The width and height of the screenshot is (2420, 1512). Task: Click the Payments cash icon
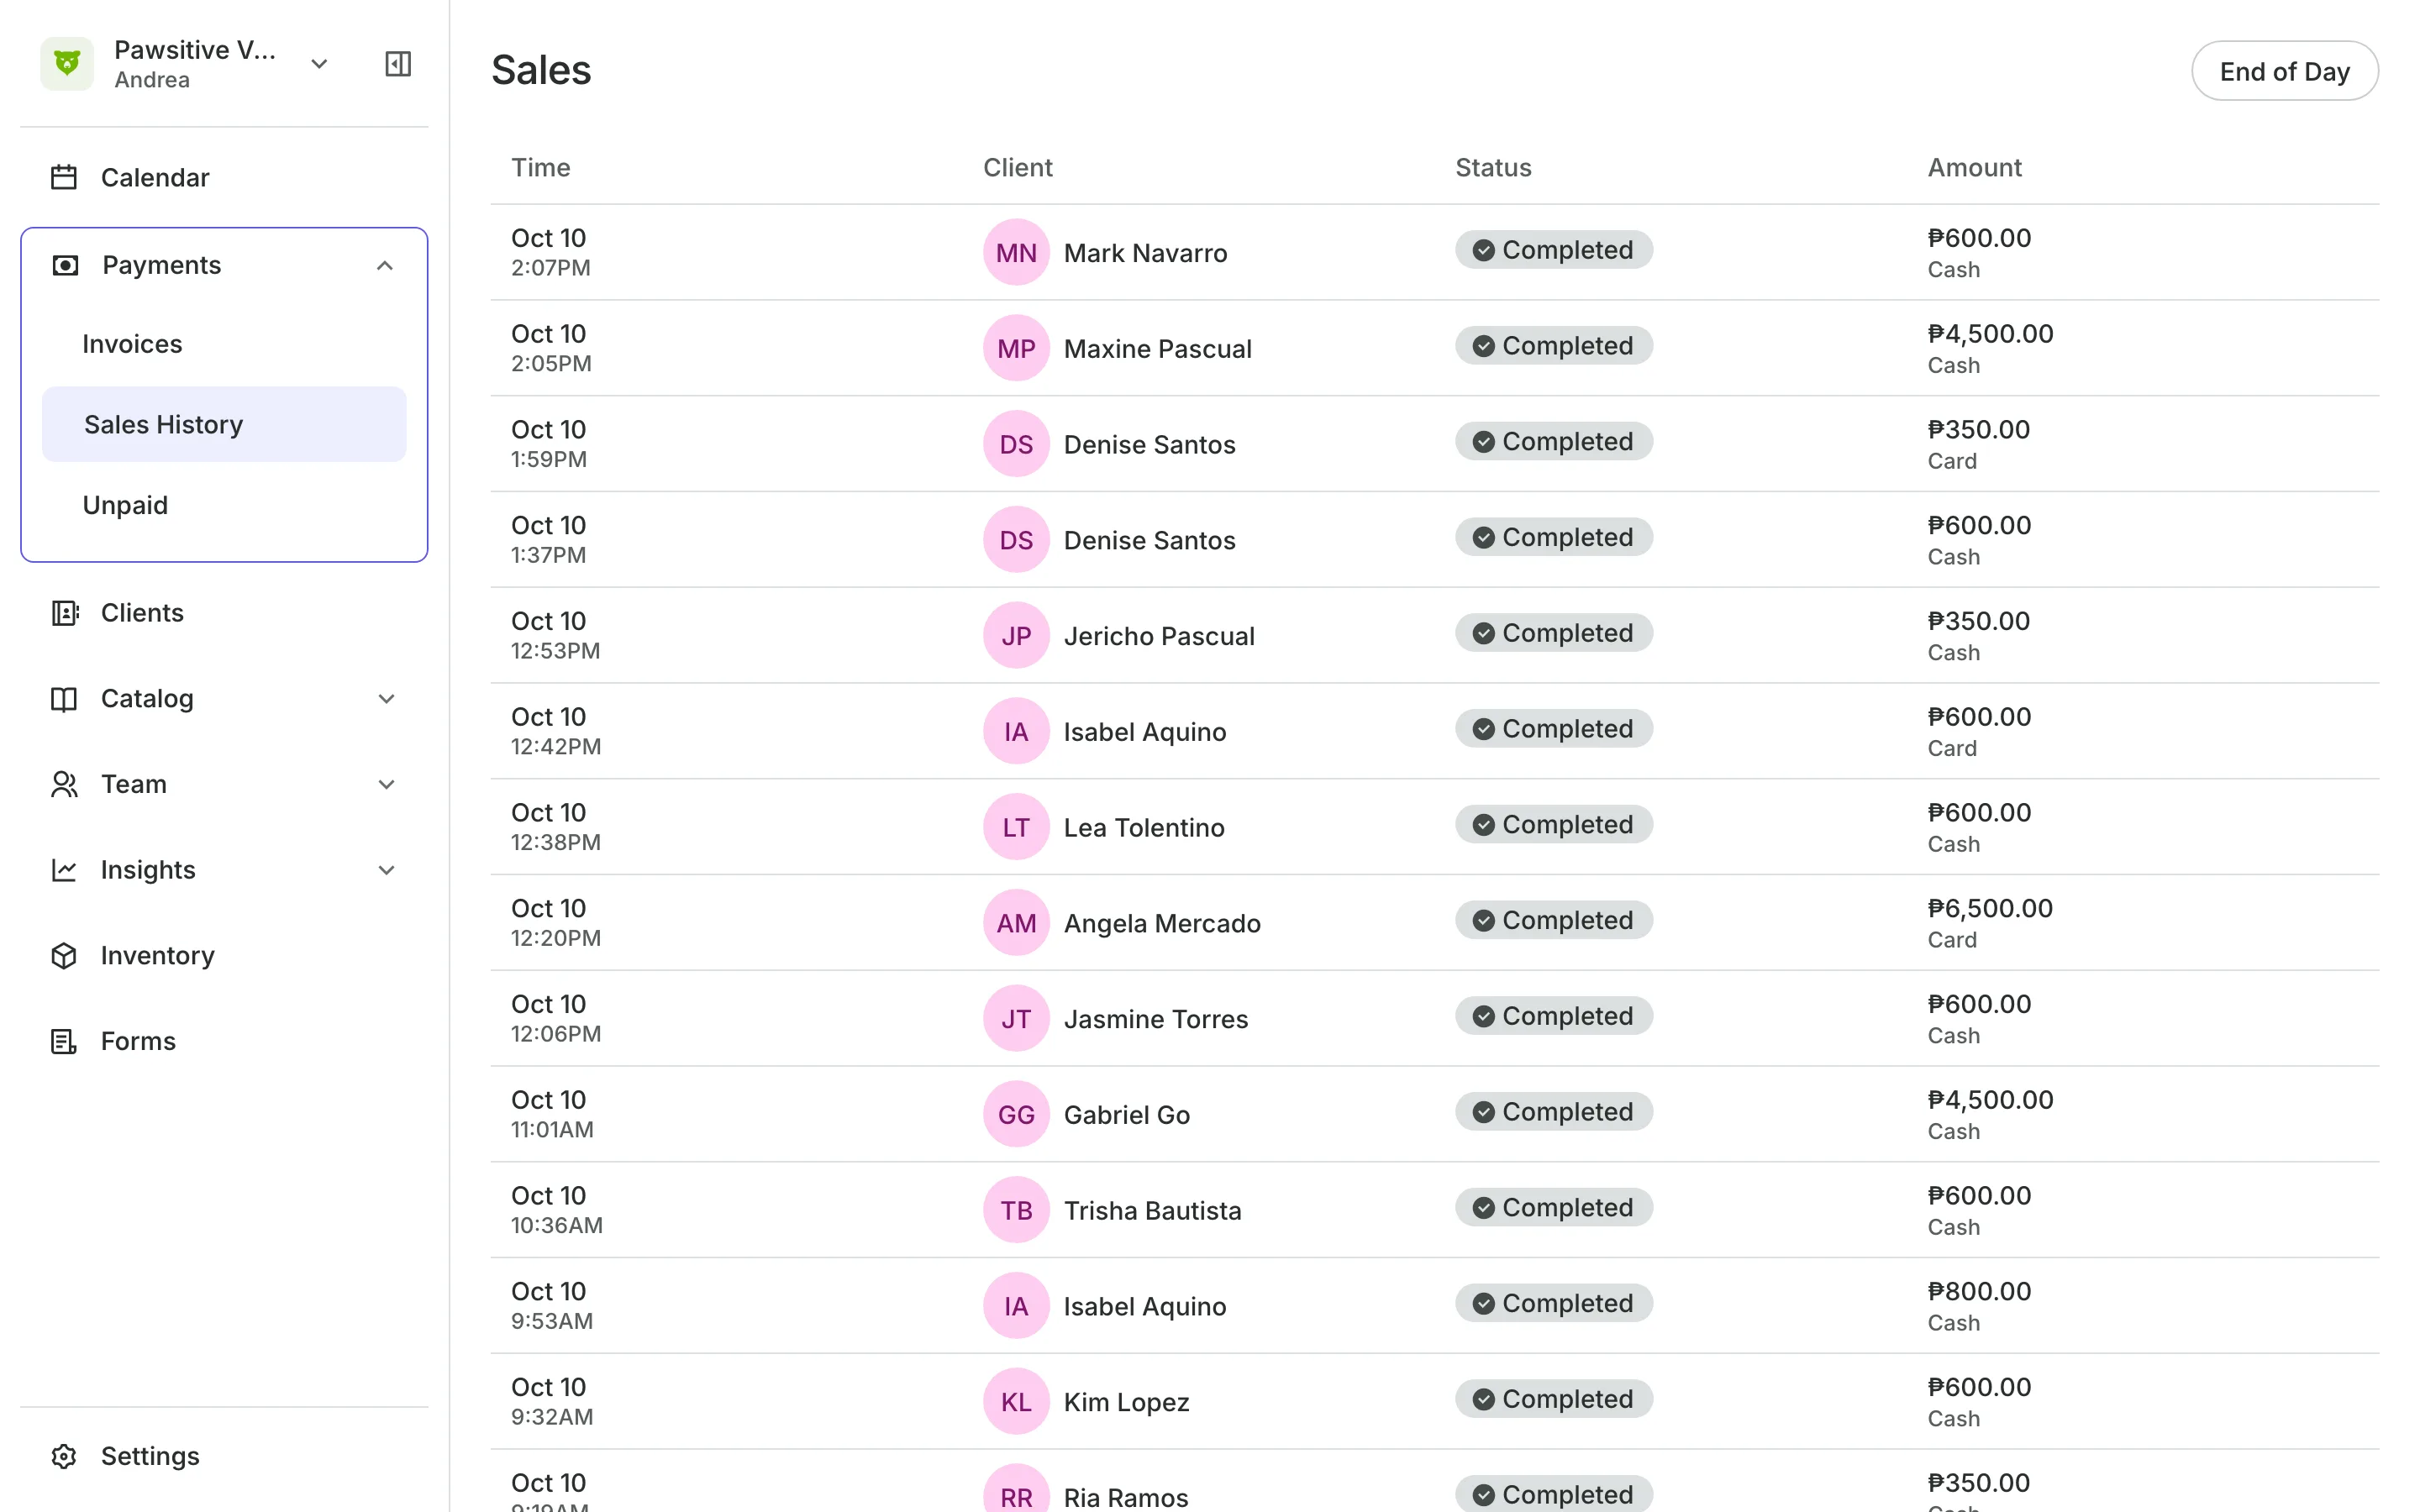click(65, 265)
